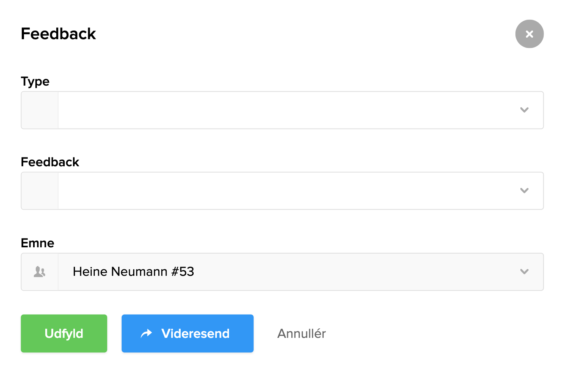The height and width of the screenshot is (366, 563).
Task: Click the forward arrow icon on Videresend
Action: click(146, 334)
